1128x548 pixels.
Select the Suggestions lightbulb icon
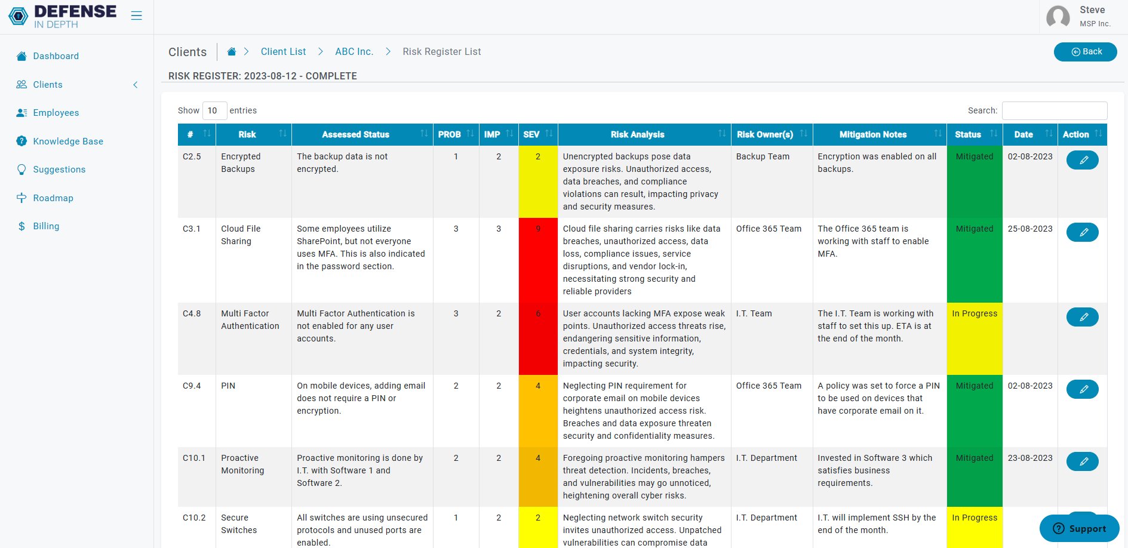click(21, 169)
